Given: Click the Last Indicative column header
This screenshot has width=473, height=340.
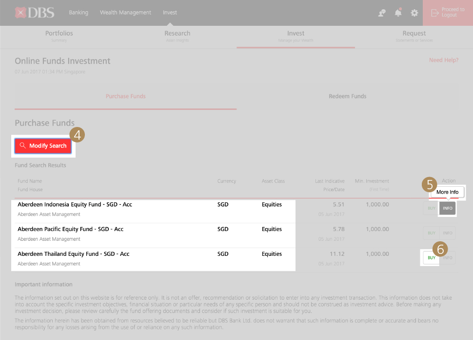Looking at the screenshot, I should pyautogui.click(x=330, y=181).
